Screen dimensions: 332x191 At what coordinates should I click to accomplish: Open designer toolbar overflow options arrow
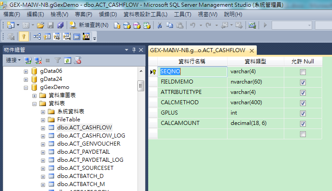tap(95, 38)
